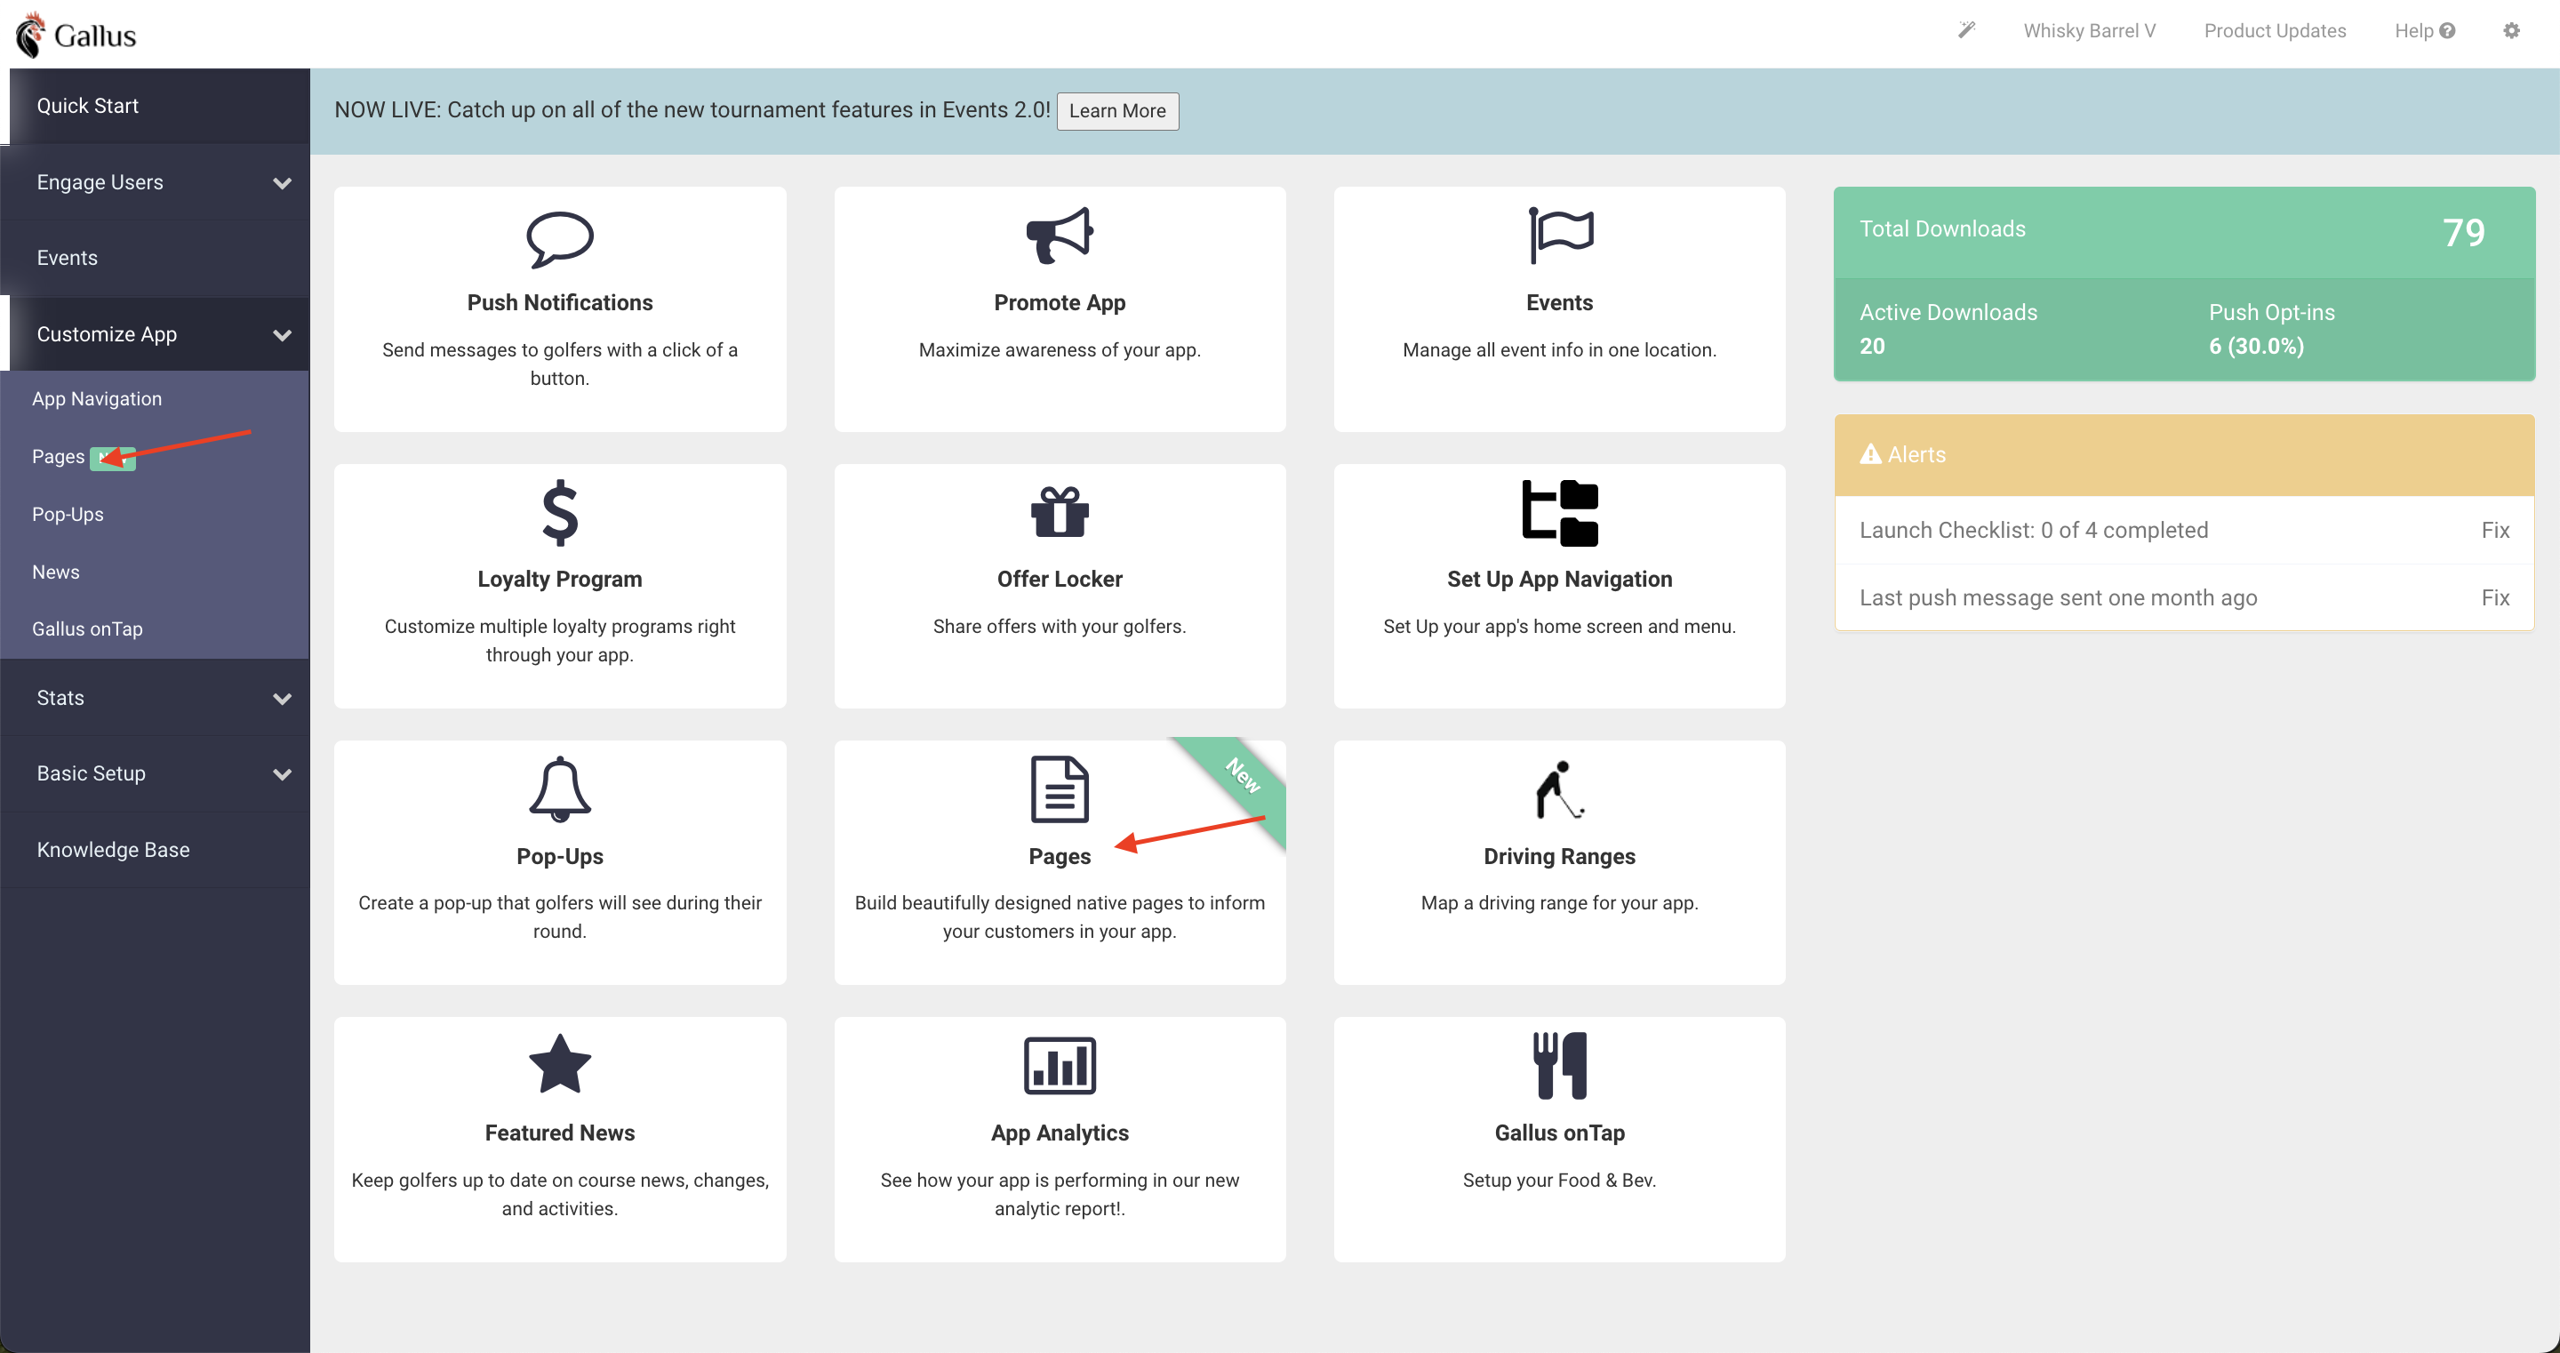This screenshot has width=2560, height=1353.
Task: Click the Push Opt-ins value 6 (30.0%)
Action: pyautogui.click(x=2256, y=346)
